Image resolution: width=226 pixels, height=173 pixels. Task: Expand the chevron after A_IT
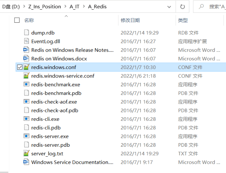[84, 6]
